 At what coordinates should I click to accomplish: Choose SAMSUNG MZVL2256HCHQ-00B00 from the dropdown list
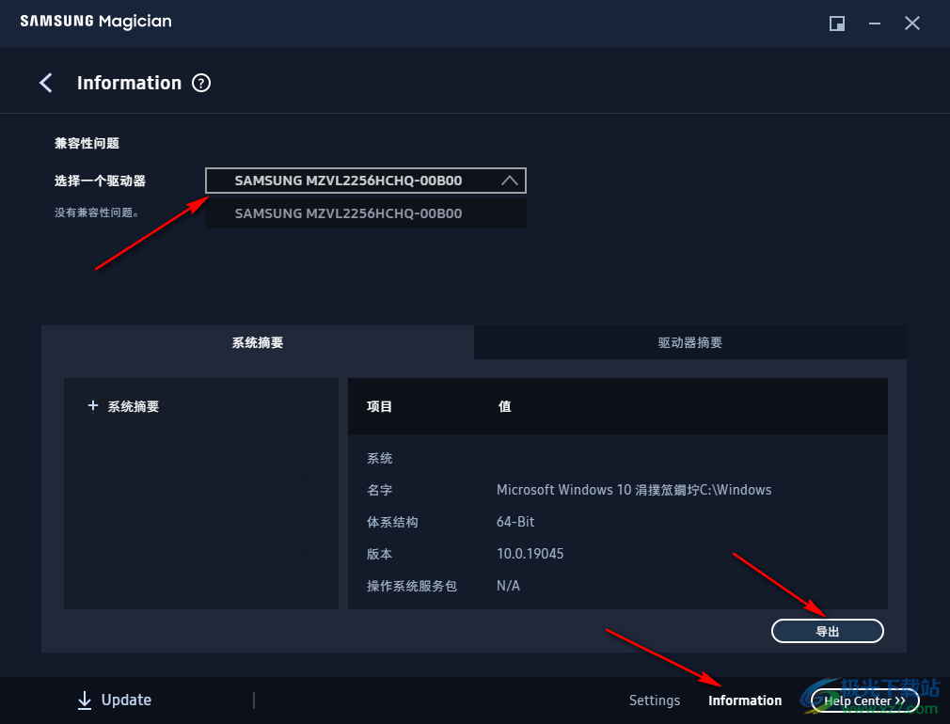pos(366,213)
